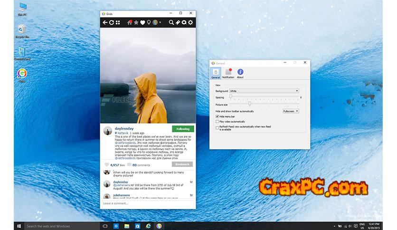This screenshot has width=397, height=230.
Task: Open the About tab
Action: click(x=240, y=73)
